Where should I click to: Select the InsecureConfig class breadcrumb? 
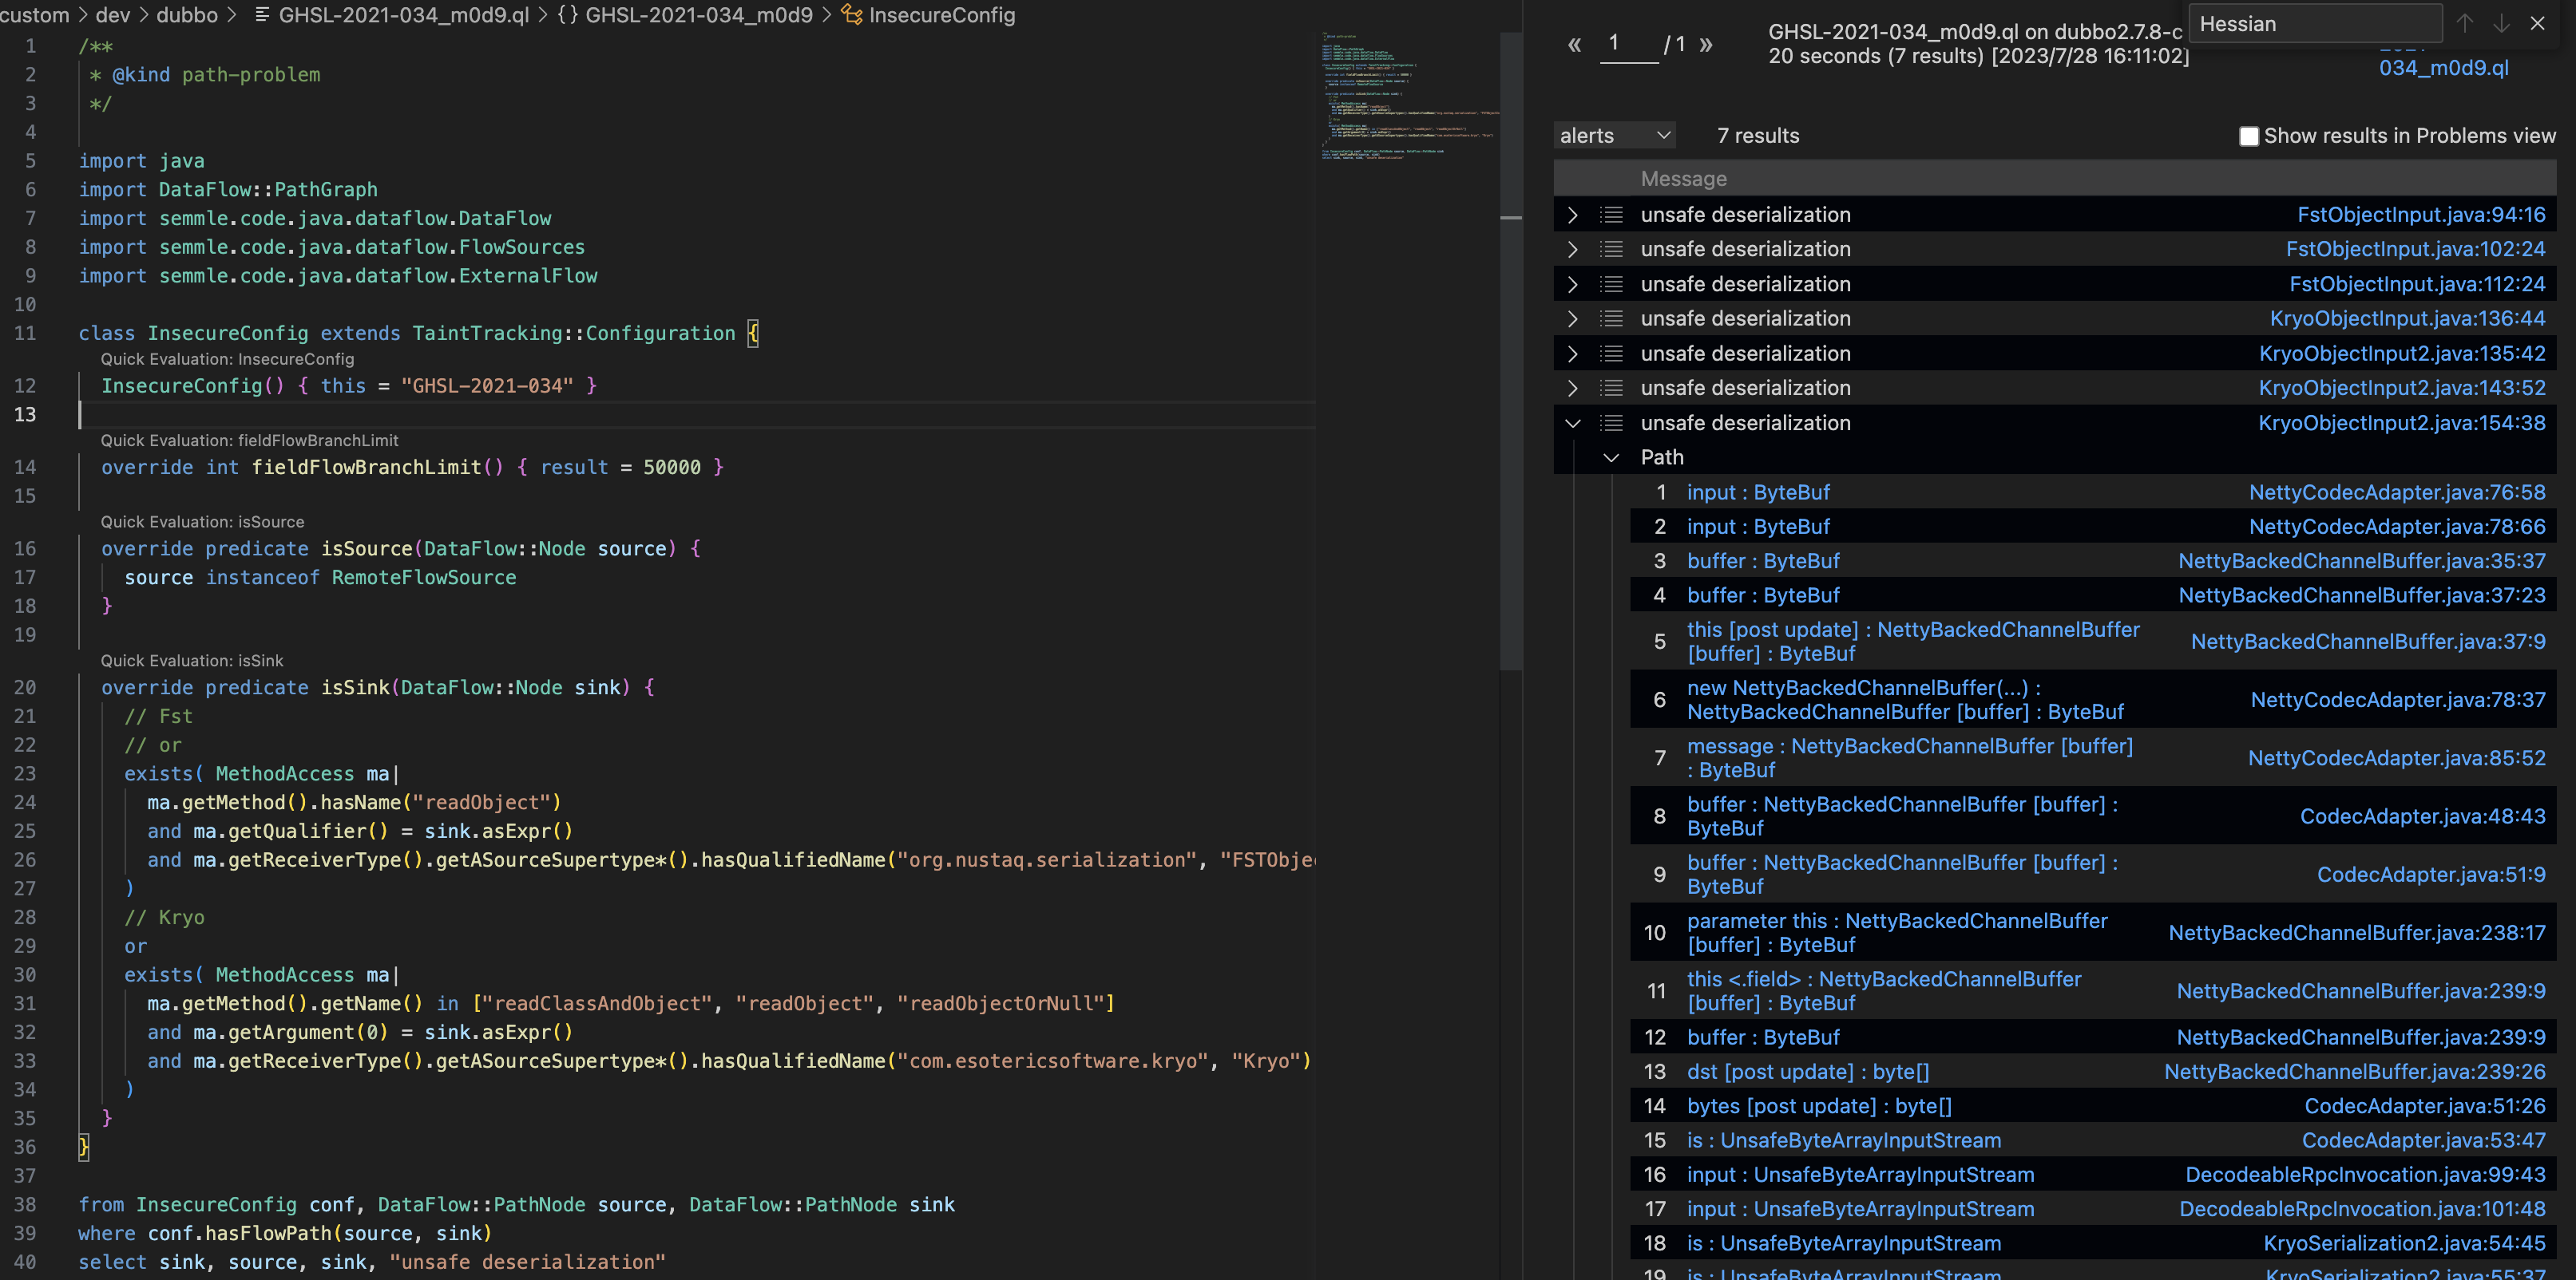(x=928, y=15)
